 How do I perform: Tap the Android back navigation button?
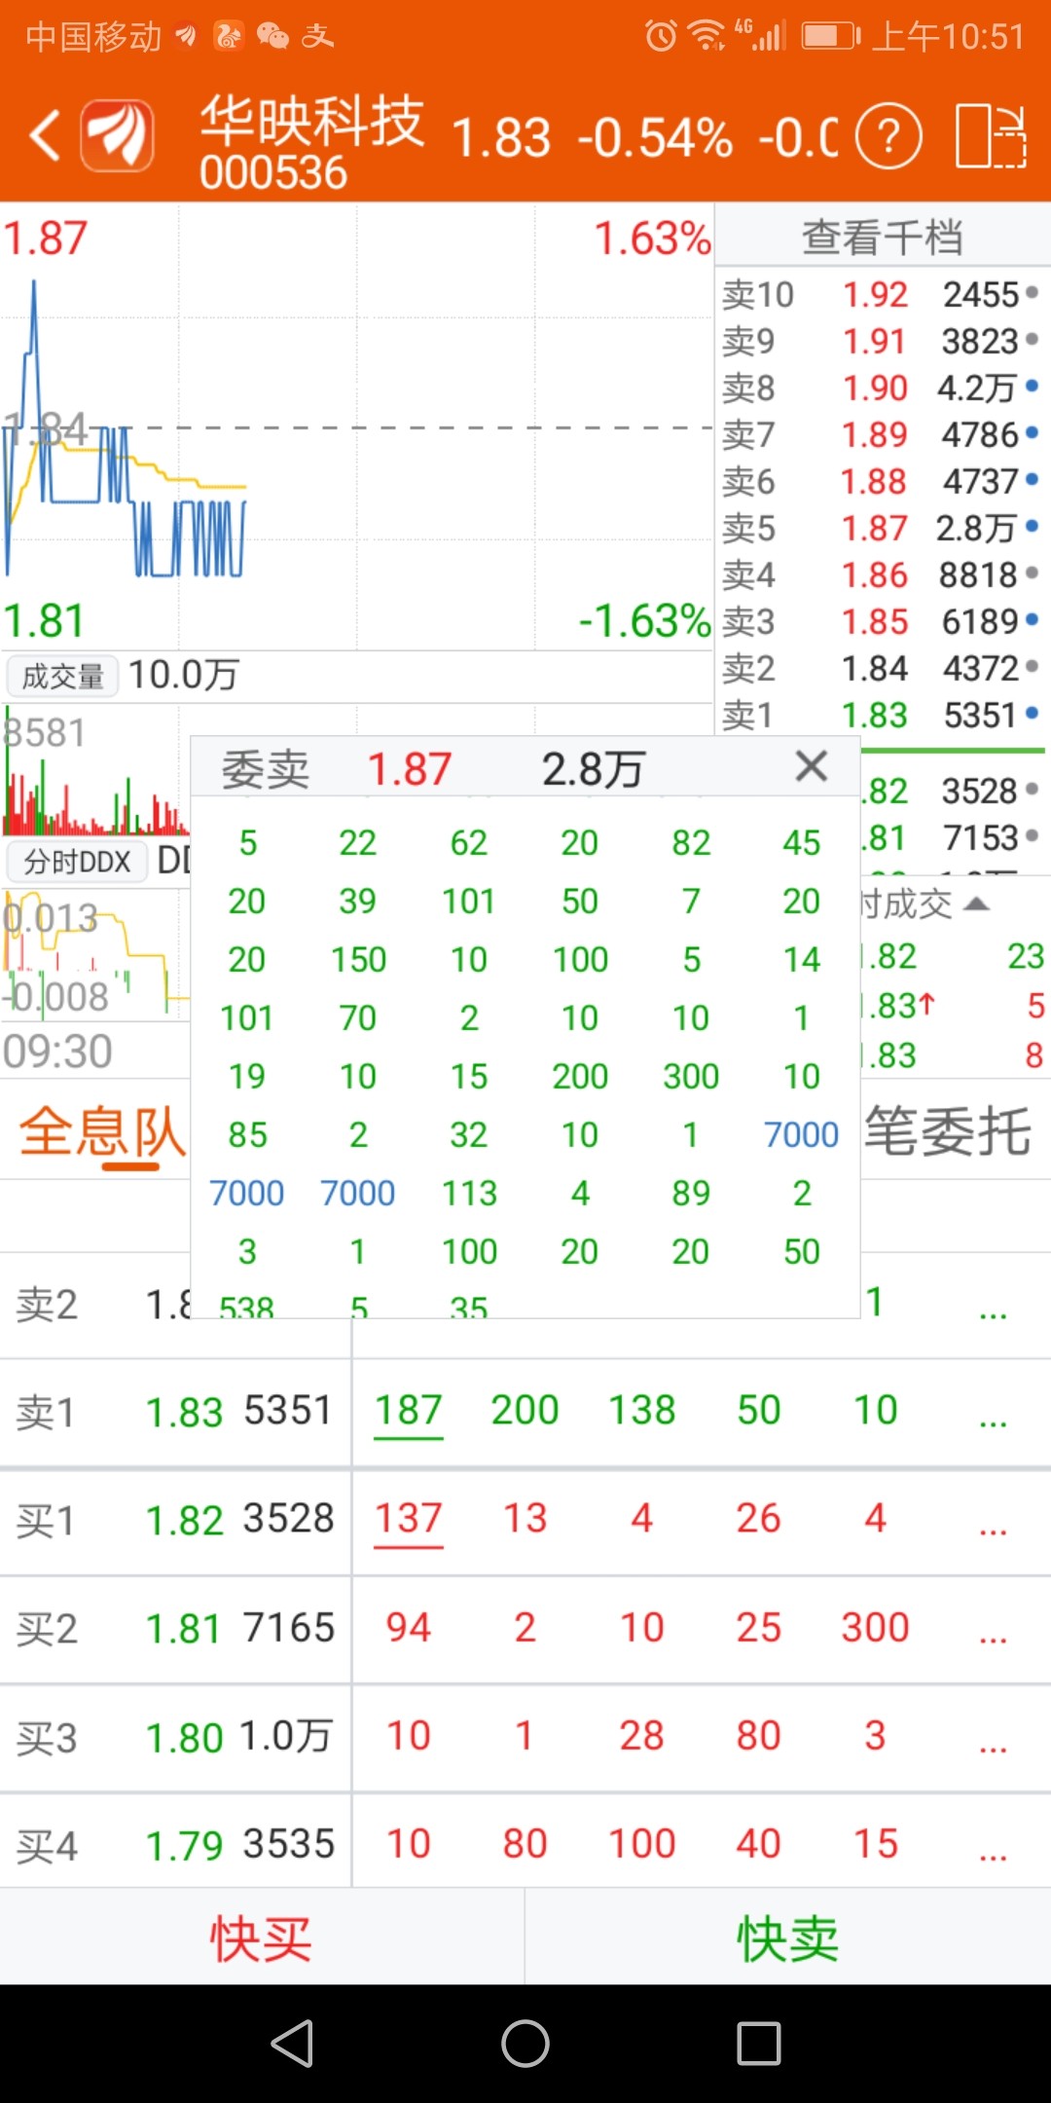click(292, 2043)
